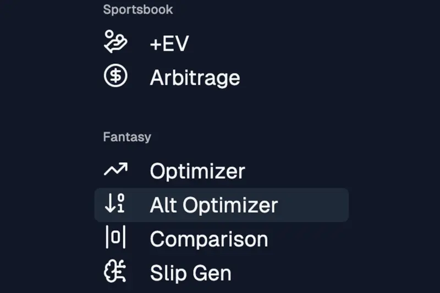Click the Alt Optimizer sort-arrow icon

[x=116, y=204]
